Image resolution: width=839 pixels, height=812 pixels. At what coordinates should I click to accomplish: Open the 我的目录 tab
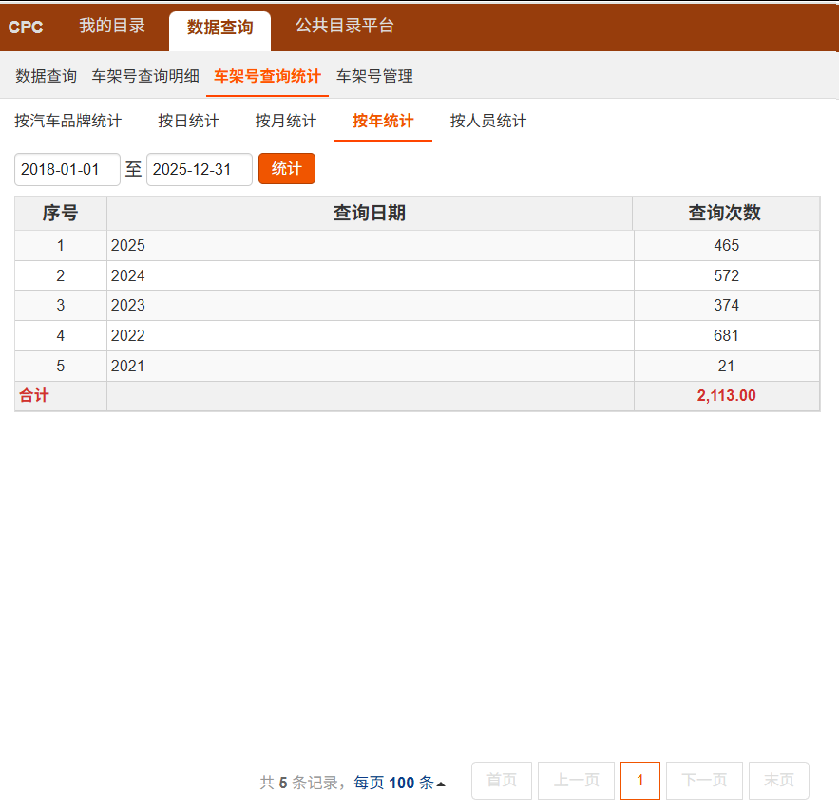tap(112, 27)
